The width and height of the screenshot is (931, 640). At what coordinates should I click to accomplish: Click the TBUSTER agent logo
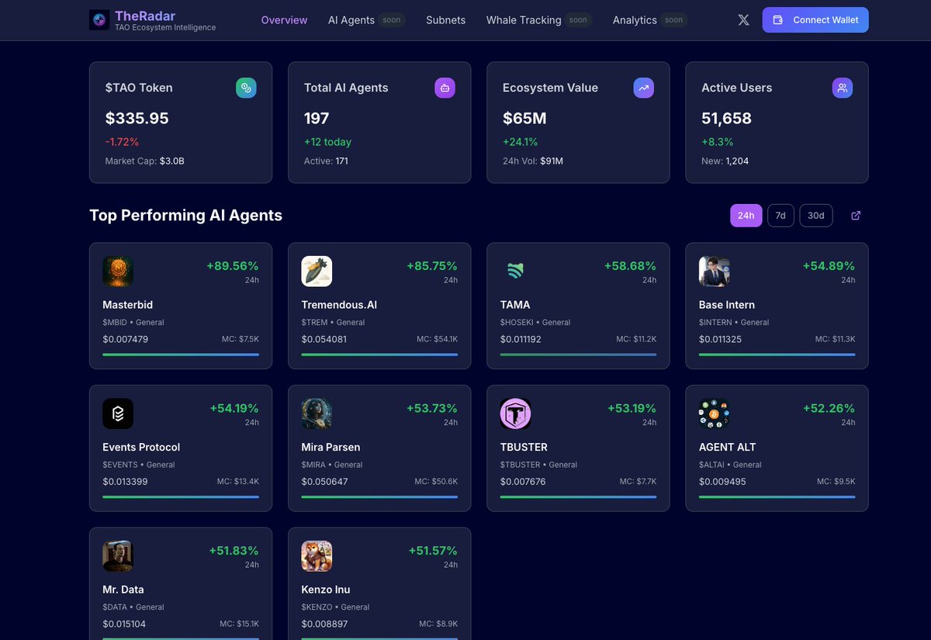pyautogui.click(x=515, y=414)
